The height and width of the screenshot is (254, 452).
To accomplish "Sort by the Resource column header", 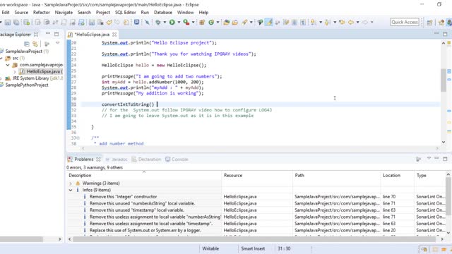I will [257, 176].
